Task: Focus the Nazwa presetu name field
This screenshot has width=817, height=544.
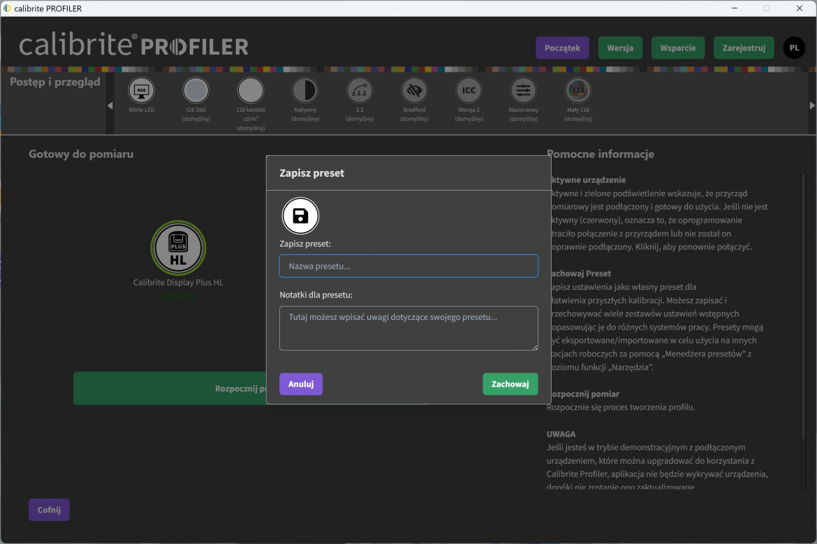Action: (408, 266)
